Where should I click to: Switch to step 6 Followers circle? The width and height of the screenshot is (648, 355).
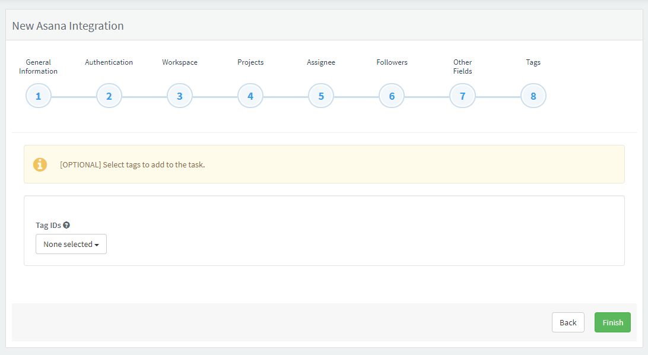(392, 96)
